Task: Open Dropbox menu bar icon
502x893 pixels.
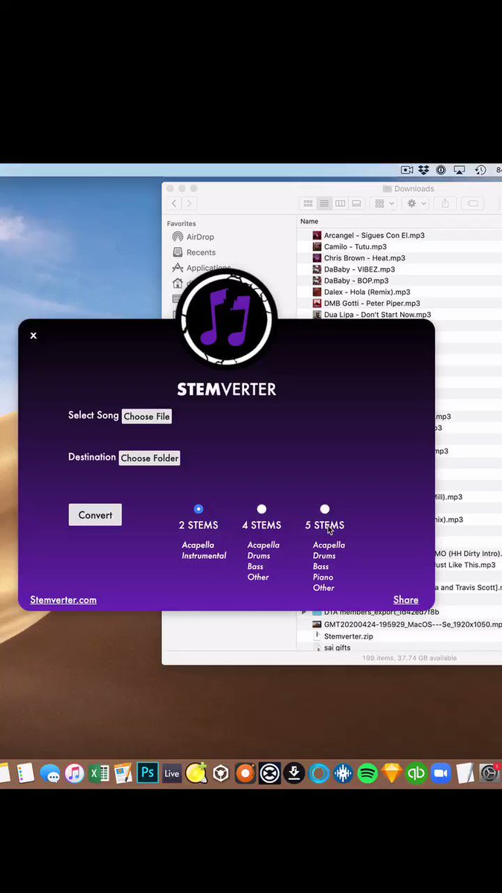Action: (x=424, y=170)
